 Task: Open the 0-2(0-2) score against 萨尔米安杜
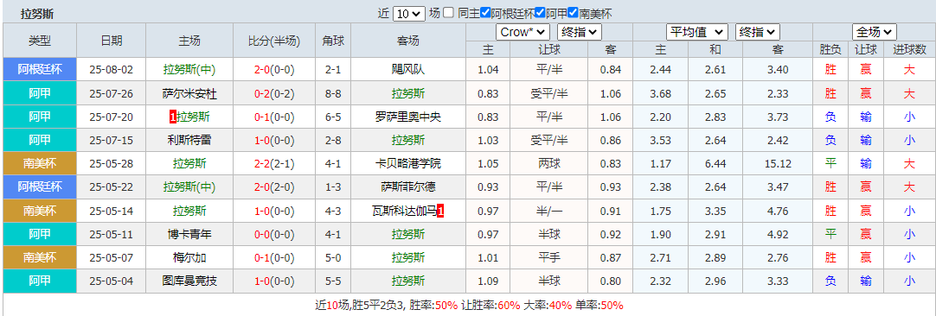pyautogui.click(x=274, y=93)
